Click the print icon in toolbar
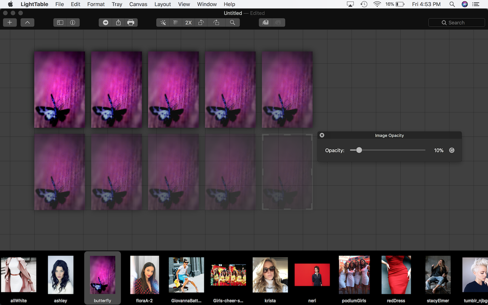 (131, 22)
